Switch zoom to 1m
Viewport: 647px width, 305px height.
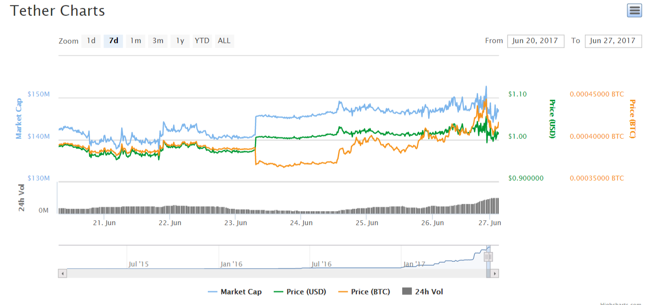pos(136,41)
